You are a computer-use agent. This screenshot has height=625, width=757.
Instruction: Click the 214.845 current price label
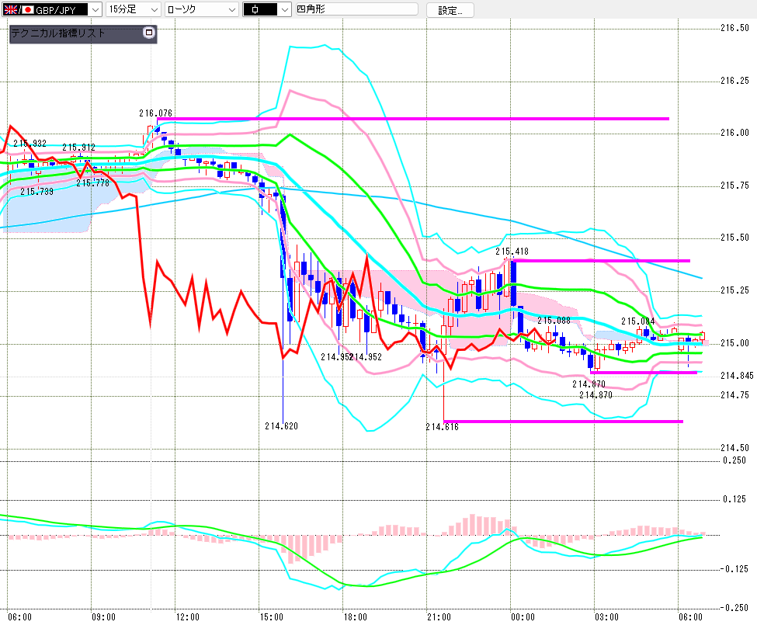737,376
